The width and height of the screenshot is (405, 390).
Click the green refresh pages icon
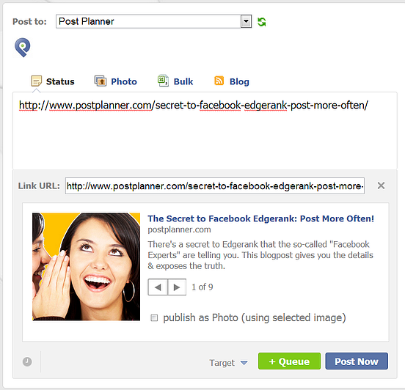[x=262, y=22]
